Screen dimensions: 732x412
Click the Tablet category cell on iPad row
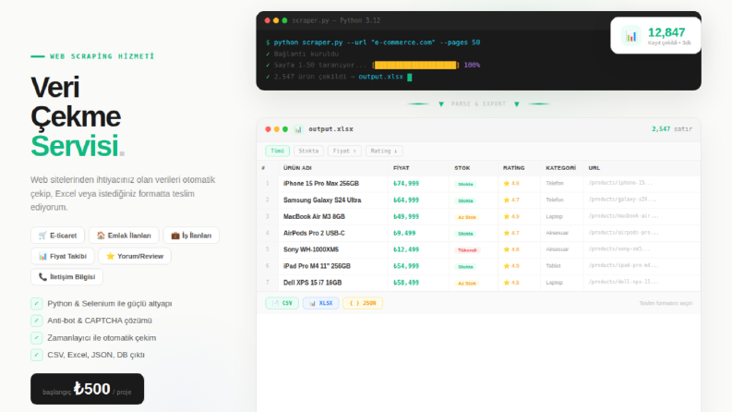[x=553, y=266]
